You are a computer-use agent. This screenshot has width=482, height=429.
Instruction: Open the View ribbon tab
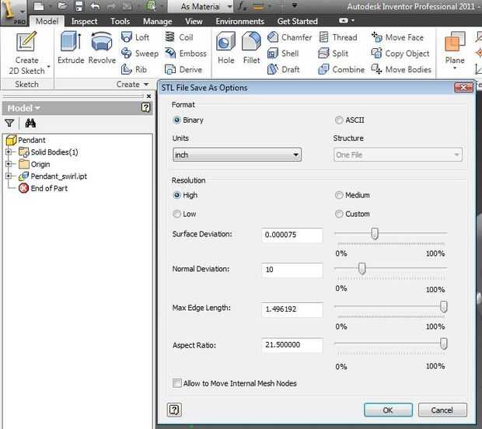(x=194, y=21)
